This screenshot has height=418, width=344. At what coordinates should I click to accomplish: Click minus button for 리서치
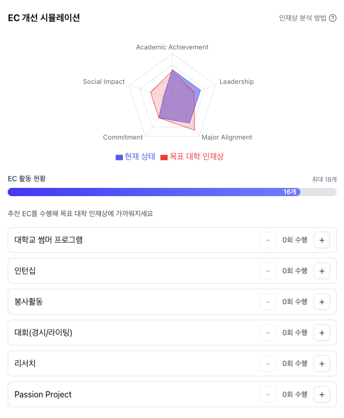(x=268, y=363)
